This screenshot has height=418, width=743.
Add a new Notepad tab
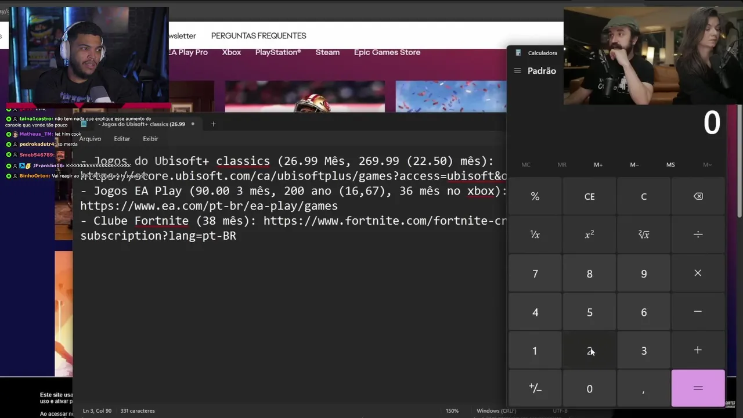[x=213, y=124]
